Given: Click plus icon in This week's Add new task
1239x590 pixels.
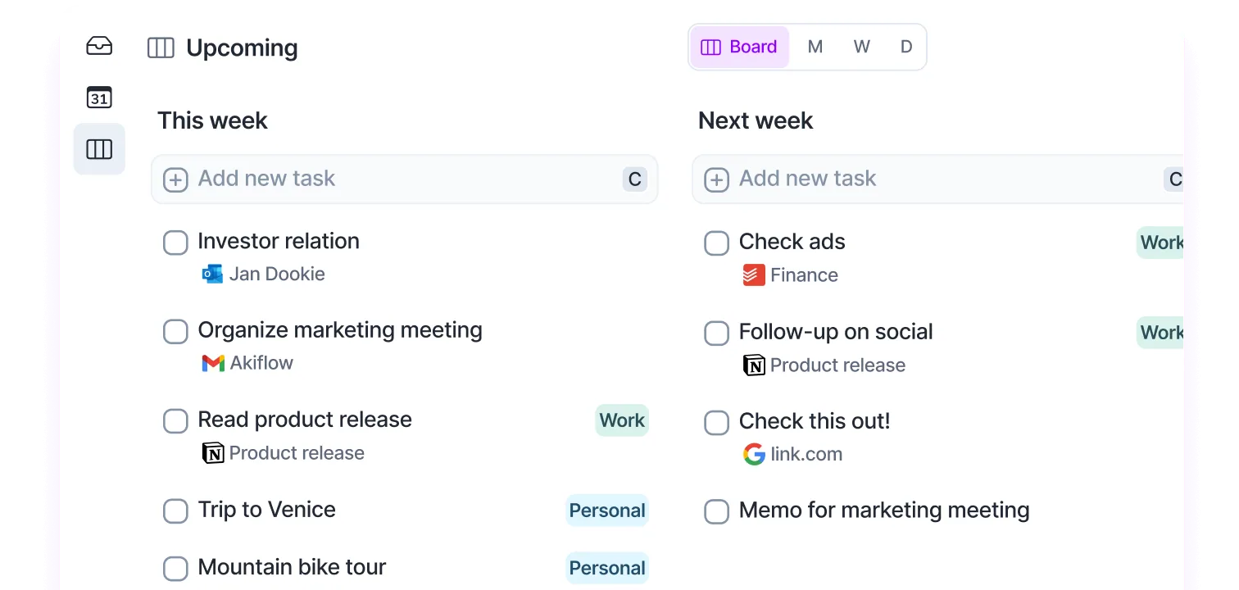Looking at the screenshot, I should click(x=175, y=179).
